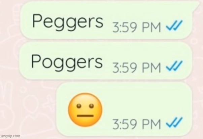The width and height of the screenshot is (203, 139).
Task: Select the emoji message bubble
Action: pyautogui.click(x=124, y=109)
